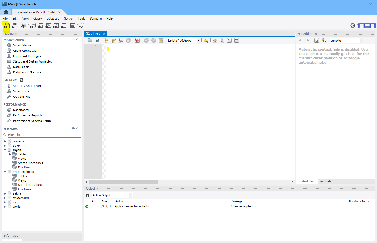This screenshot has height=243, width=377.
Task: Create a new SQL tab icon
Action: pos(7,26)
